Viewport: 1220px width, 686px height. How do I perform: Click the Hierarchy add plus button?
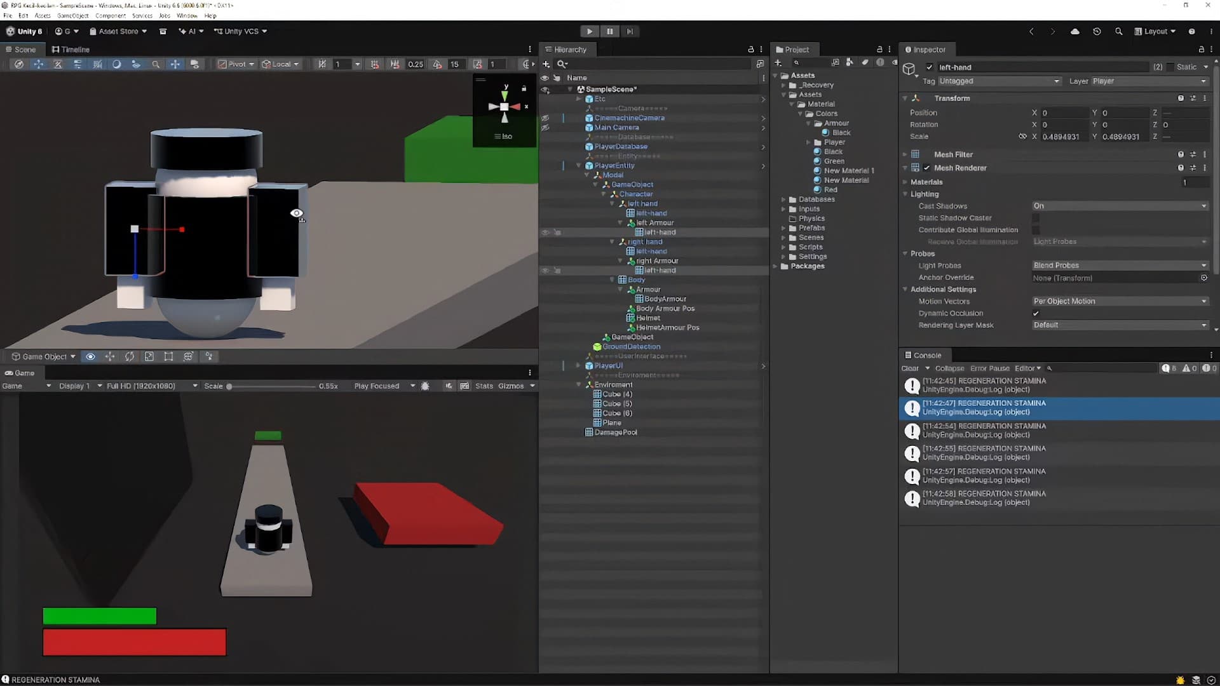click(x=546, y=64)
